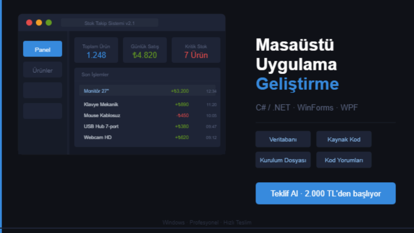Click the Geliştirme heading word
Viewport: 414px width, 233px height.
pos(297,84)
